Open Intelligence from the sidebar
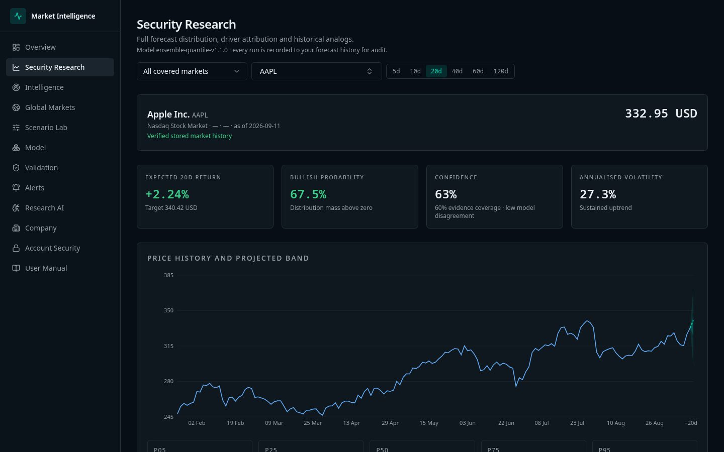The width and height of the screenshot is (724, 452). [x=60, y=87]
